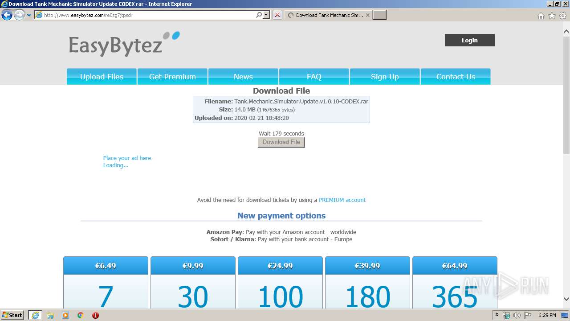
Task: Open the recent pages dropdown arrow
Action: [29, 15]
